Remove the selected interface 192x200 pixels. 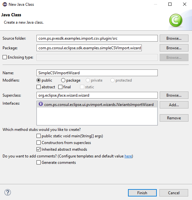tap(174, 118)
